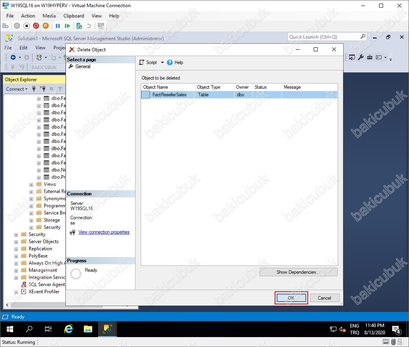The height and width of the screenshot is (347, 409).
Task: Expand the Server Objects node
Action: pos(16,242)
